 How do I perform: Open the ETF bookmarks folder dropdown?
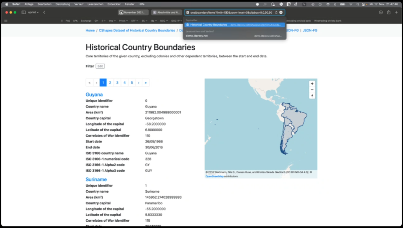tap(134, 20)
